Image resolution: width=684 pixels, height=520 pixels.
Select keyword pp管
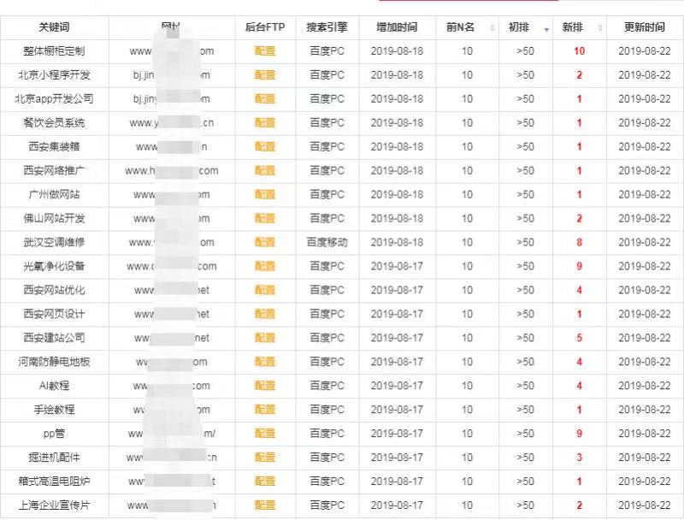(x=54, y=434)
